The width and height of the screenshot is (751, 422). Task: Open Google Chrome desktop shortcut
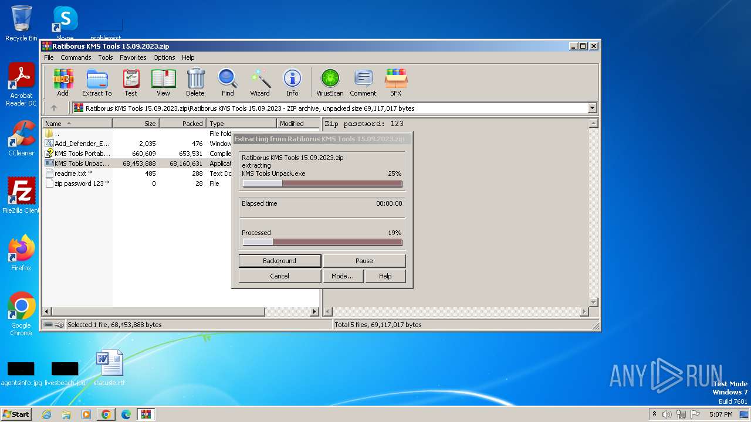pyautogui.click(x=21, y=314)
